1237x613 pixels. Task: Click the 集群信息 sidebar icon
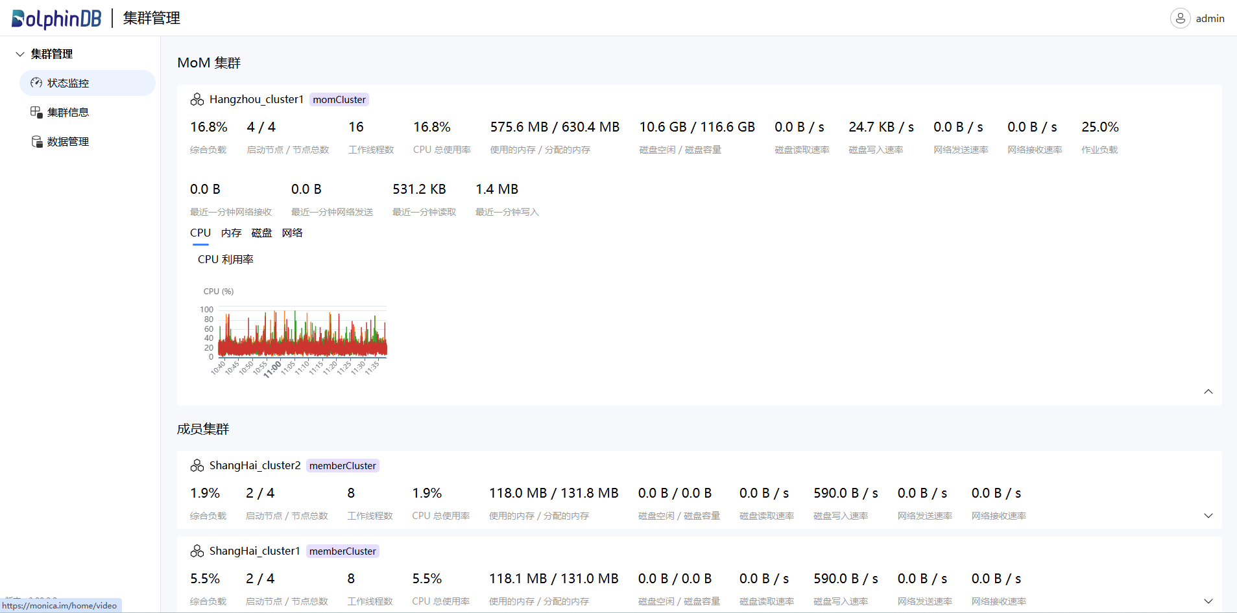click(x=36, y=112)
